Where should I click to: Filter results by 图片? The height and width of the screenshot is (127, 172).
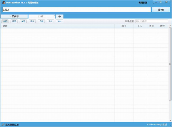(x=32, y=21)
